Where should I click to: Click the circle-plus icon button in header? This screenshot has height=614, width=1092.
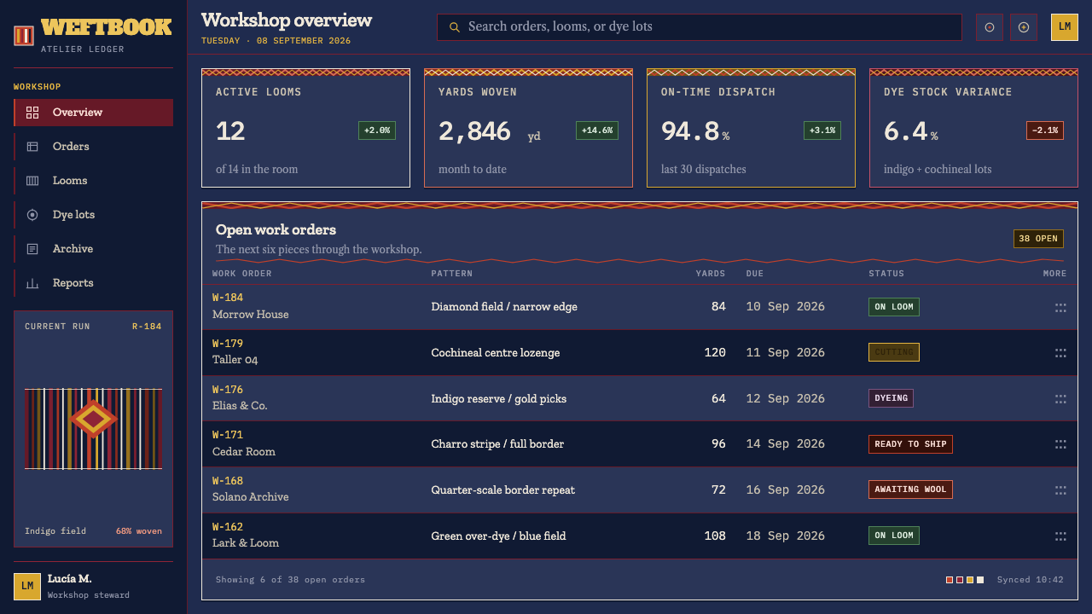[x=1024, y=27]
